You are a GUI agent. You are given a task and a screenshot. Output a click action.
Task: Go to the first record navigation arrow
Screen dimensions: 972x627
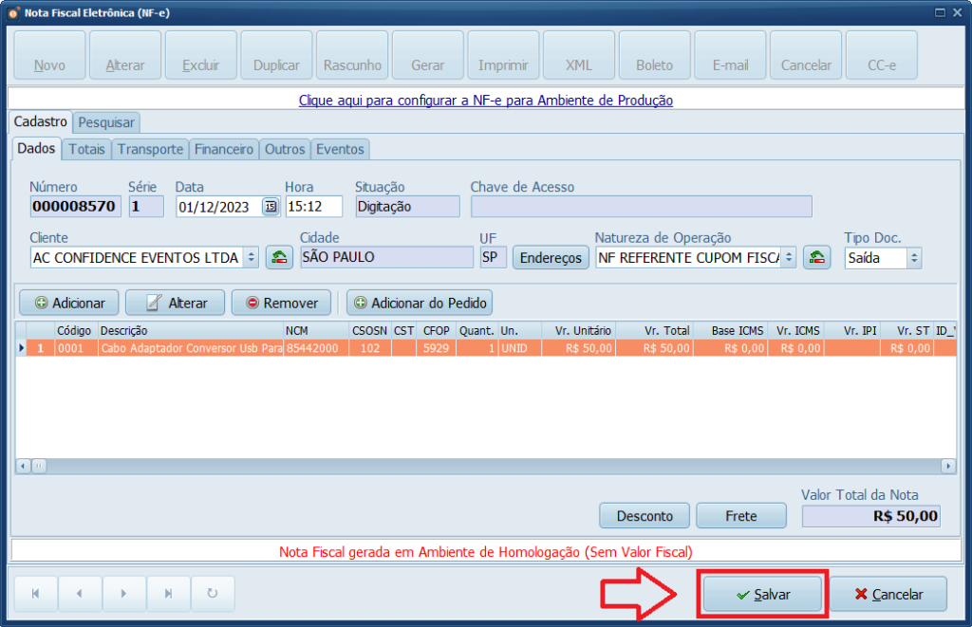click(36, 594)
